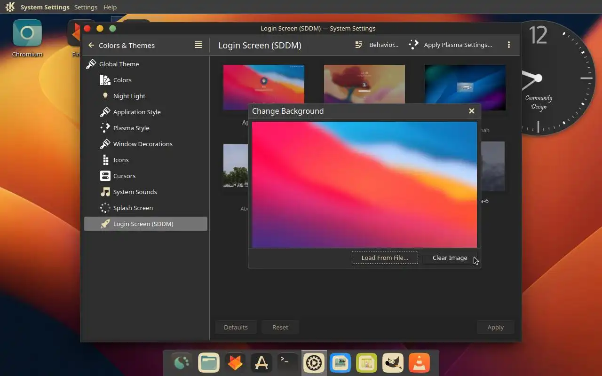The image size is (602, 376).
Task: Open the Behavior... settings button
Action: tap(377, 45)
